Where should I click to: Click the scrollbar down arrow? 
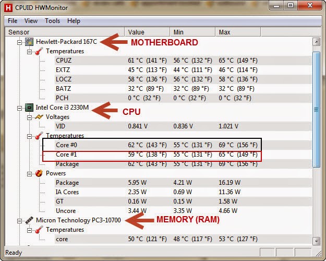316,241
